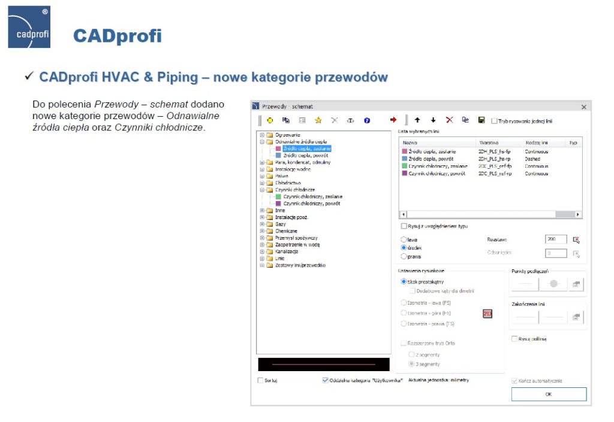Check Rysuj z uwzględnieniem typu
The height and width of the screenshot is (422, 614).
[404, 226]
